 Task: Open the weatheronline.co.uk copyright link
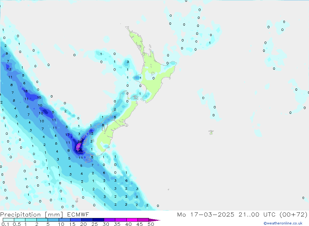coord(283,223)
